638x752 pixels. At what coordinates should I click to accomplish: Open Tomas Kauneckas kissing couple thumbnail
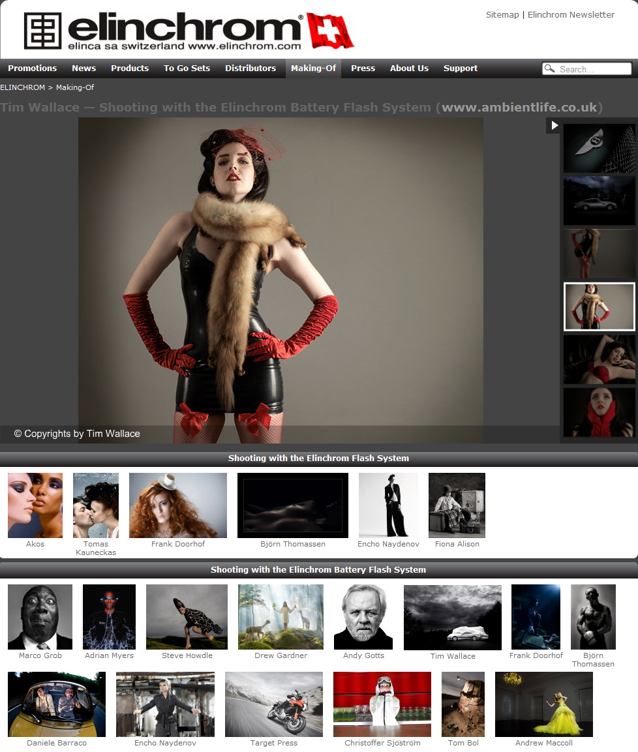pyautogui.click(x=95, y=505)
